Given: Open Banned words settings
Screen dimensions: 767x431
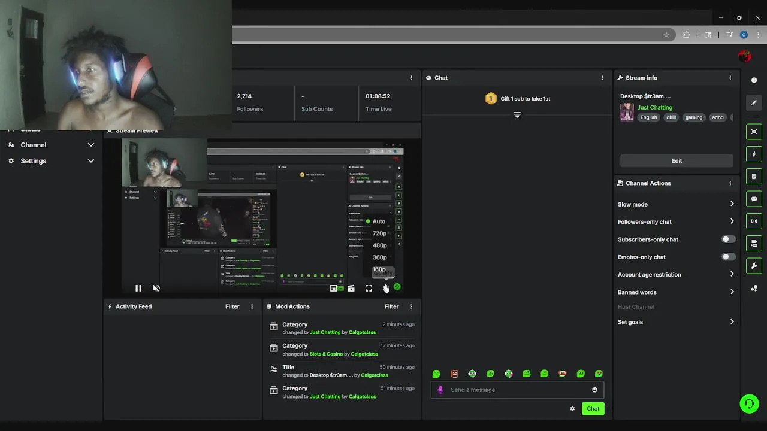Looking at the screenshot, I should 676,292.
